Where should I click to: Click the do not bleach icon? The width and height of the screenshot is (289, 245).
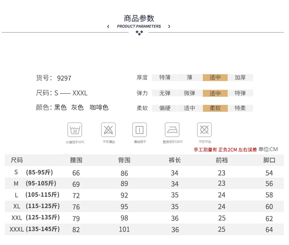coord(108,130)
